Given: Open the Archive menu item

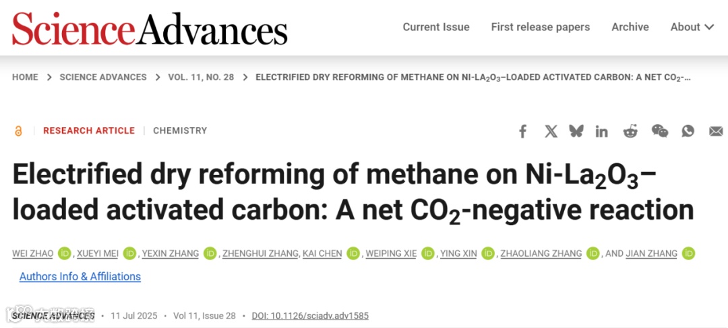Looking at the screenshot, I should (630, 27).
